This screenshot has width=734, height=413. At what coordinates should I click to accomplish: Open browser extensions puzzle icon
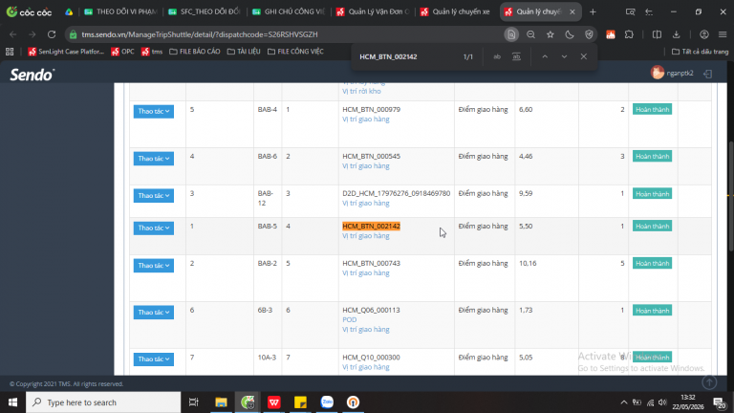click(629, 34)
